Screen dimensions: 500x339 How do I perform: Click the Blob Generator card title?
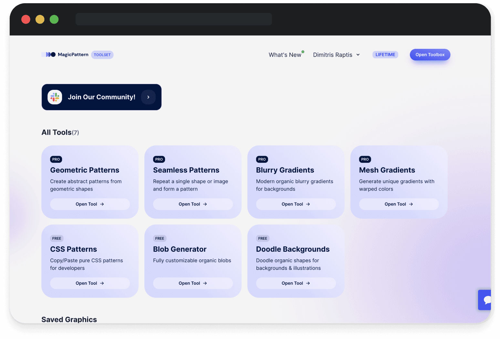(x=180, y=249)
